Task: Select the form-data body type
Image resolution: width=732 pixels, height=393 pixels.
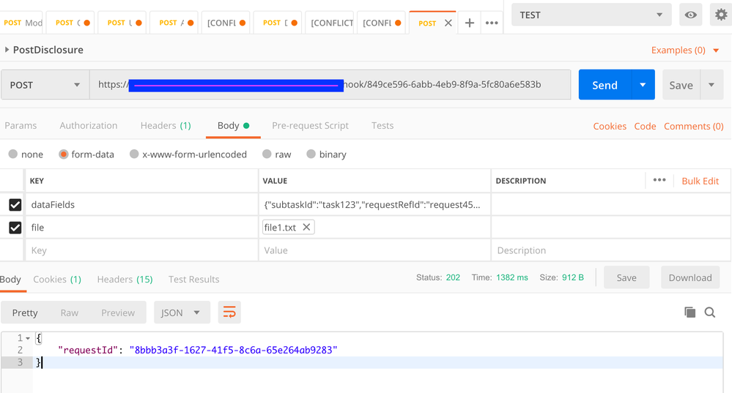Action: 64,154
